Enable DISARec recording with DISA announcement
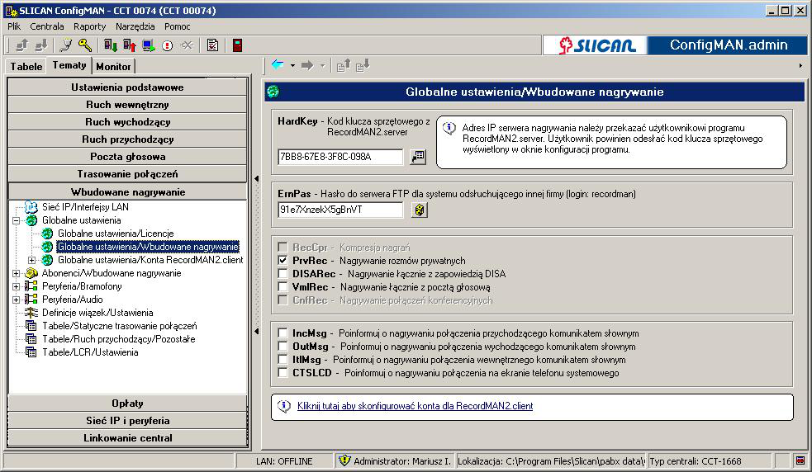The width and height of the screenshot is (812, 472). [283, 273]
